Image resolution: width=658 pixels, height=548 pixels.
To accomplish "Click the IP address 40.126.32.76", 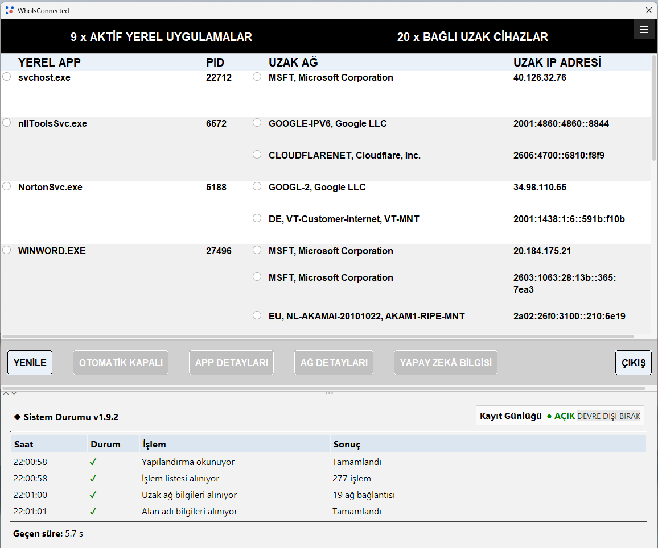I will pyautogui.click(x=540, y=77).
